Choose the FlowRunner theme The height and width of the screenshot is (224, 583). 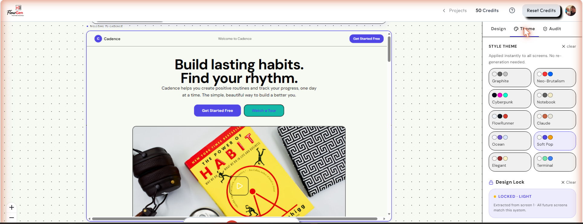pyautogui.click(x=510, y=120)
